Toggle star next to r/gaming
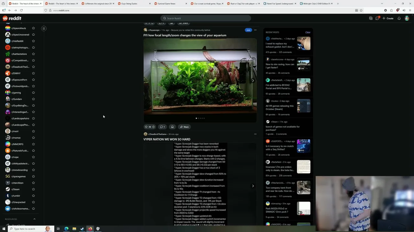414x232 pixels. (33, 92)
